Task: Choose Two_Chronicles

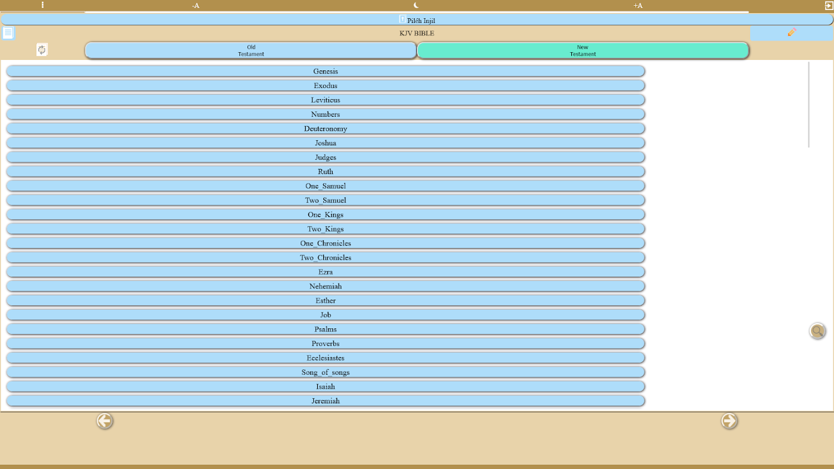Action: click(326, 257)
